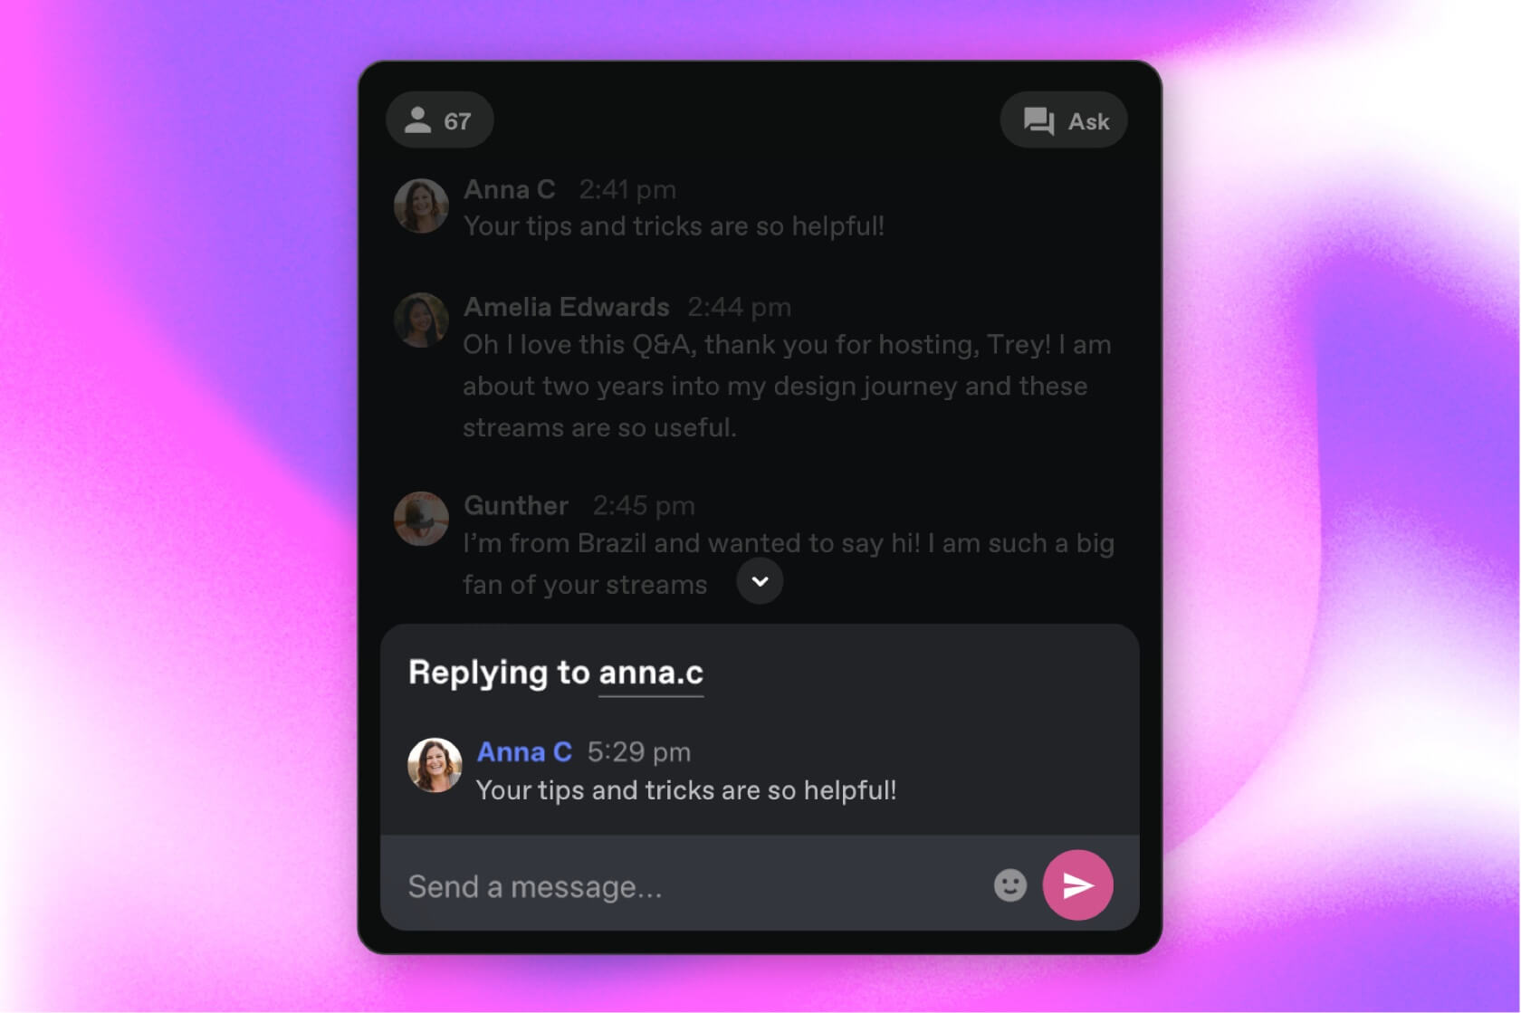The image size is (1521, 1013).
Task: Click Gunther's message about Brazil
Action: click(789, 563)
